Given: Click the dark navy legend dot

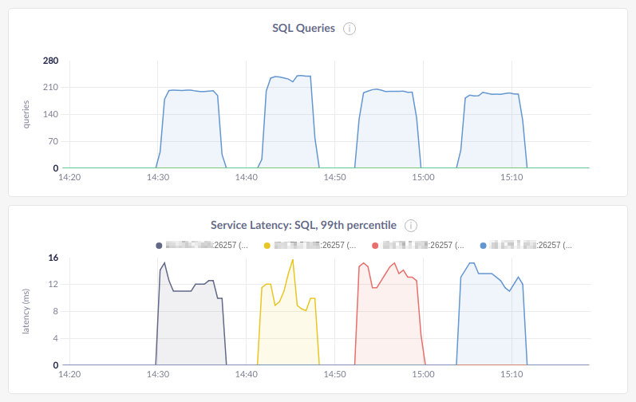Looking at the screenshot, I should 159,246.
